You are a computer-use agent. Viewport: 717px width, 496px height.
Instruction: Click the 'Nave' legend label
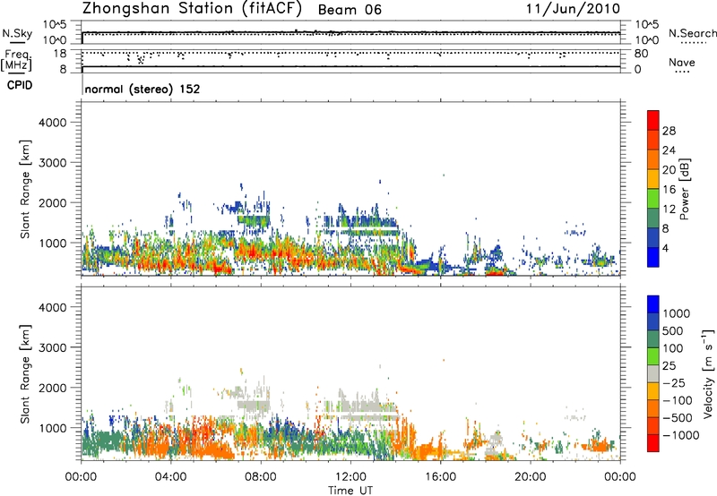(682, 62)
